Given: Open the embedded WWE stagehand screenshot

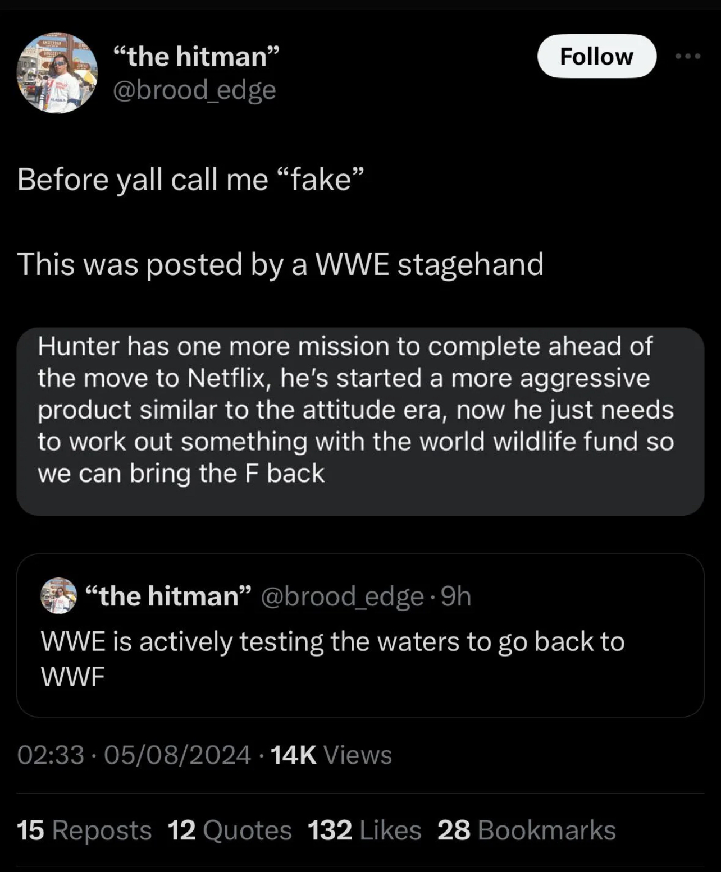Looking at the screenshot, I should point(360,421).
